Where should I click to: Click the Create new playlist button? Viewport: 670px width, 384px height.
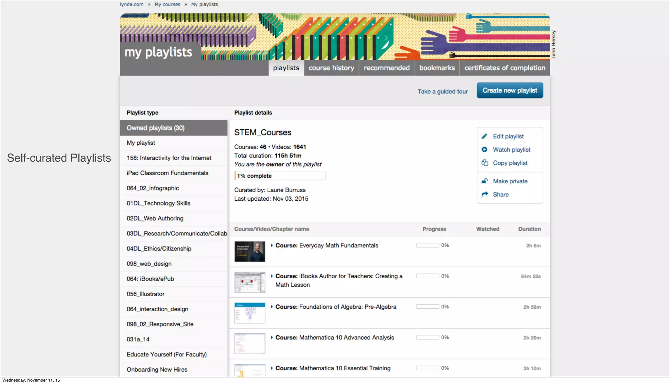point(510,90)
